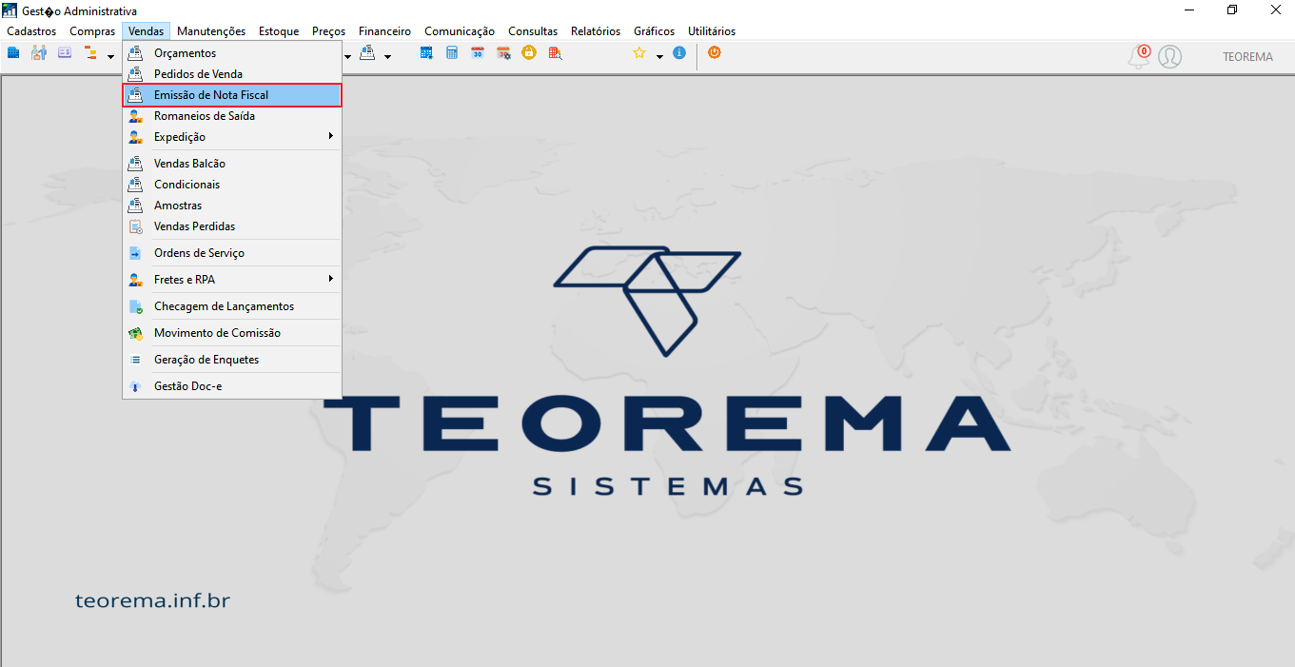This screenshot has height=667, width=1295.
Task: Click the orange power exit icon
Action: coord(715,53)
